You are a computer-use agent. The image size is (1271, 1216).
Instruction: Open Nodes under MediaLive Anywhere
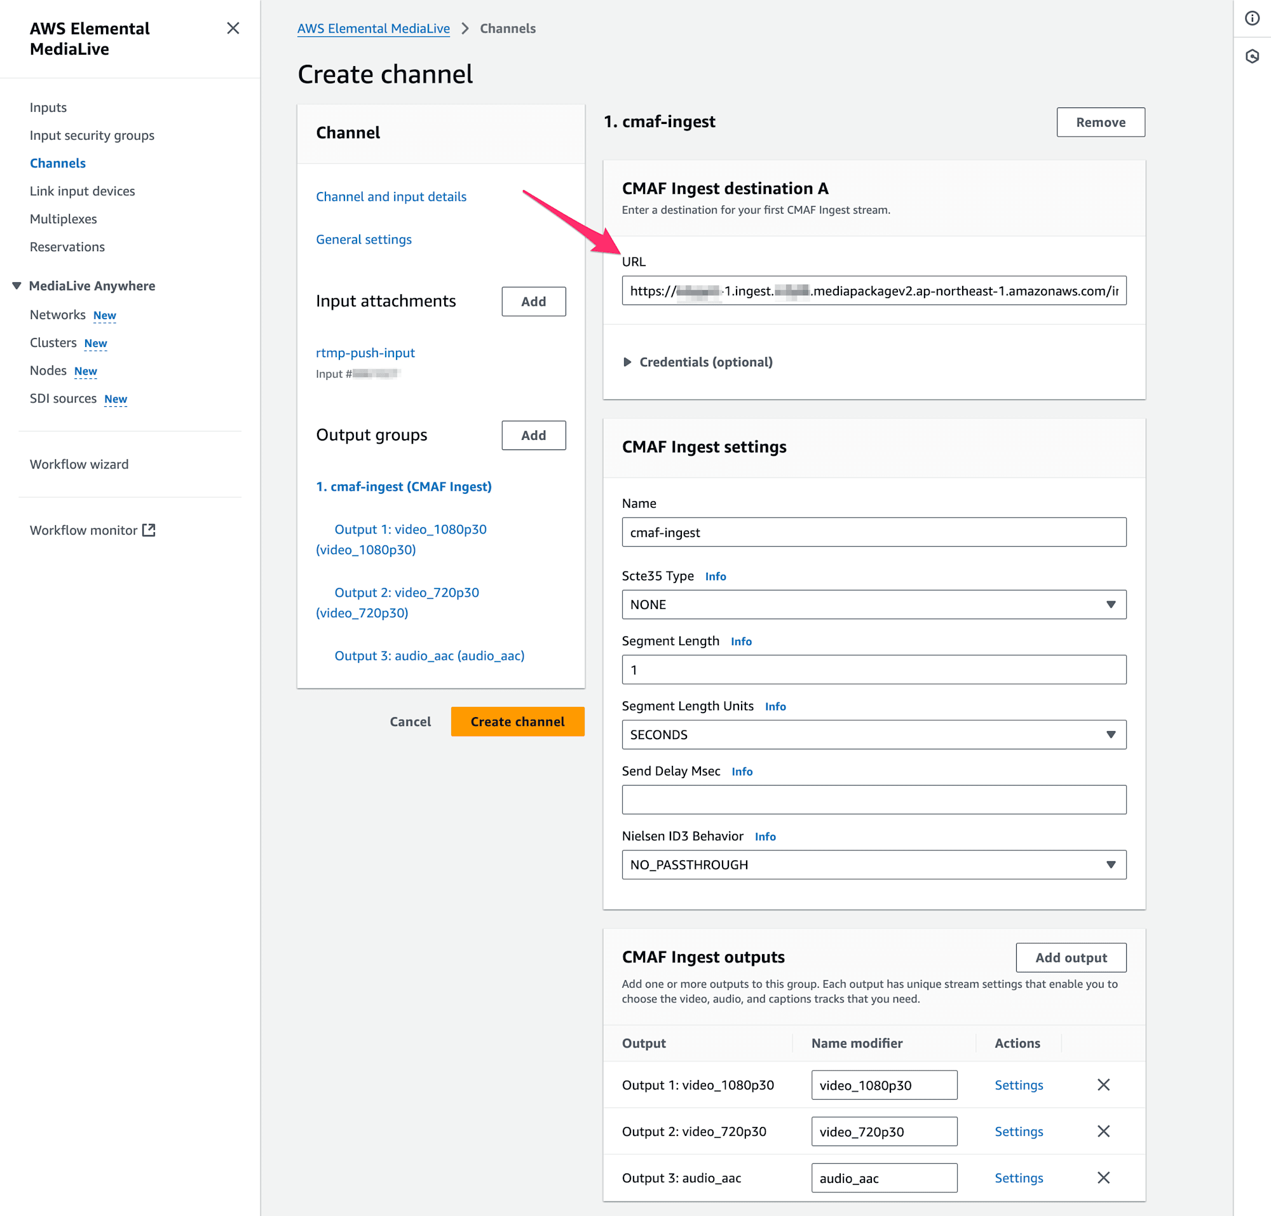48,371
